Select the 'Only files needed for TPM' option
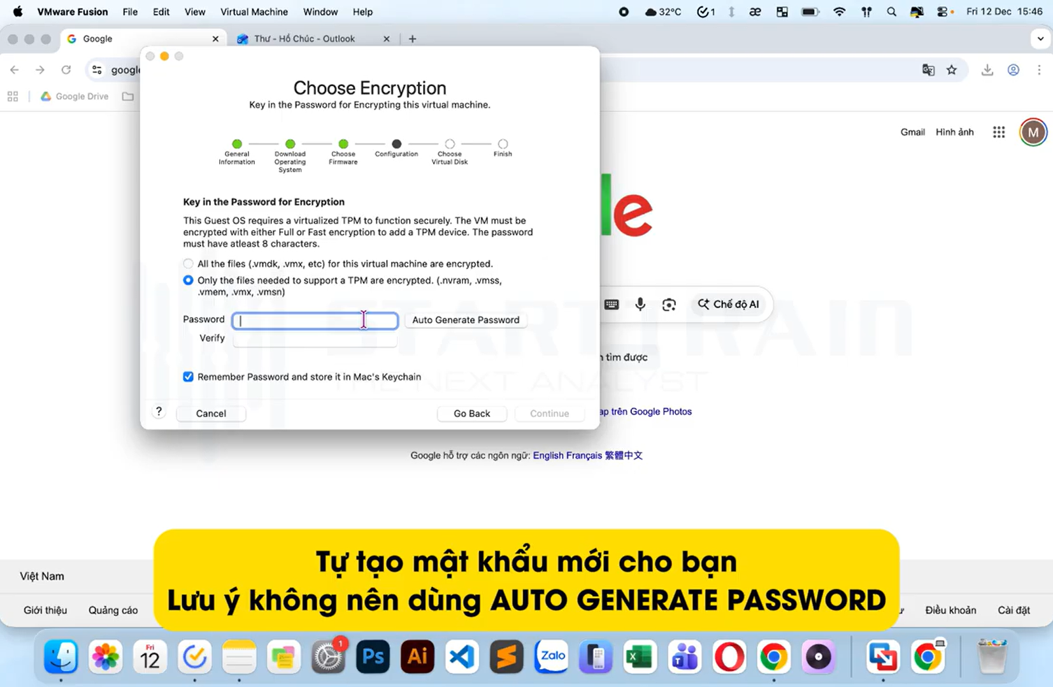Viewport: 1053px width, 687px height. point(188,280)
